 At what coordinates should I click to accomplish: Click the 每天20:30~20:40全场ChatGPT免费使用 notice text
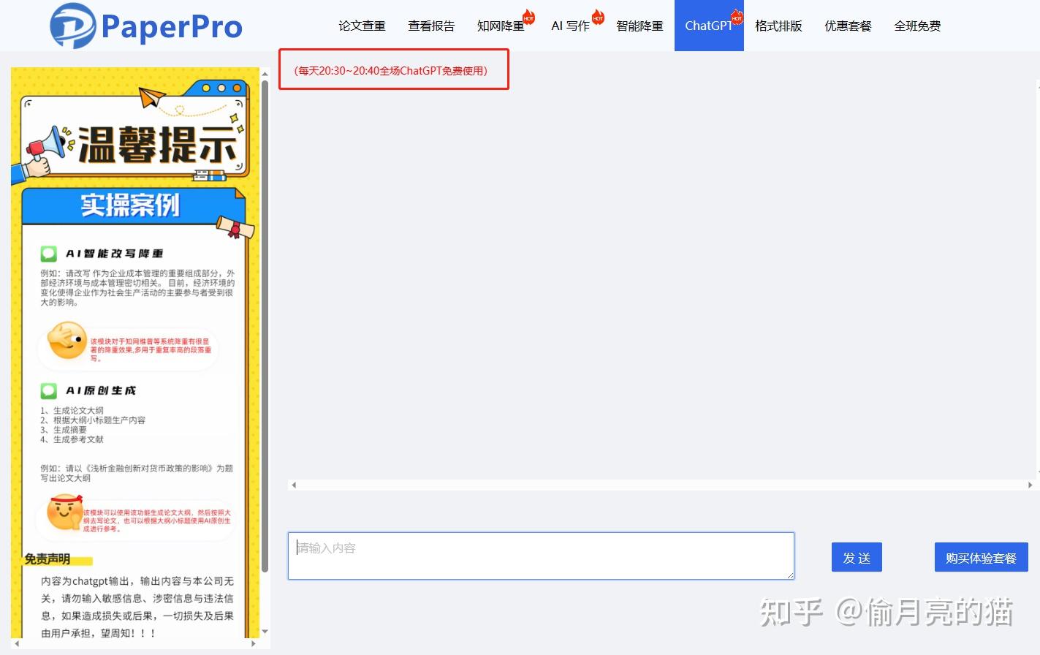click(x=390, y=71)
